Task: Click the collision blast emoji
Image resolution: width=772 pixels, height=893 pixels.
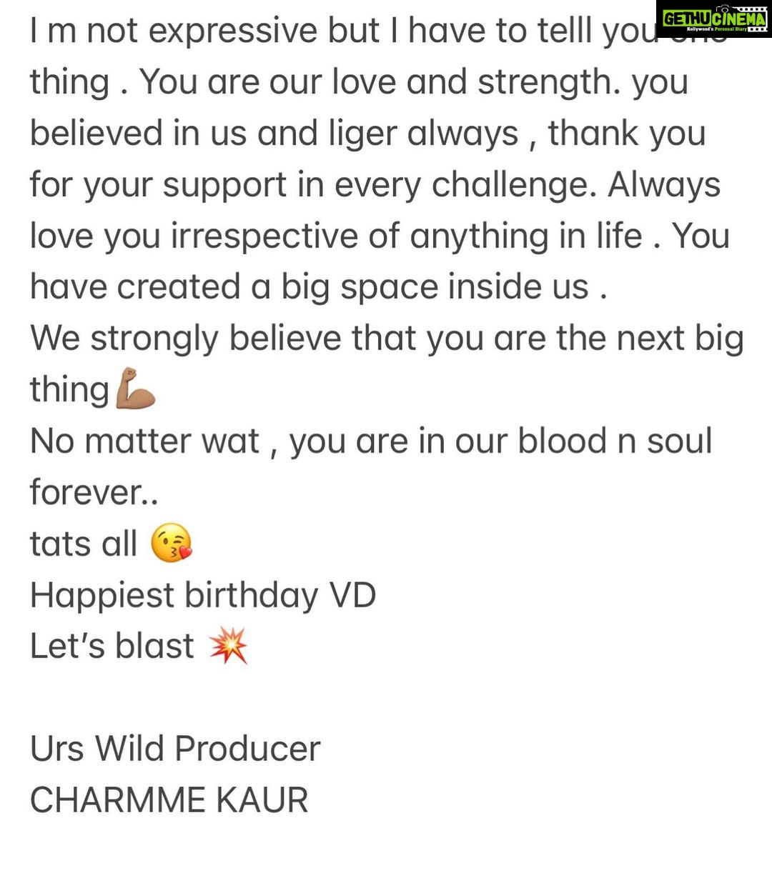Action: click(x=228, y=645)
